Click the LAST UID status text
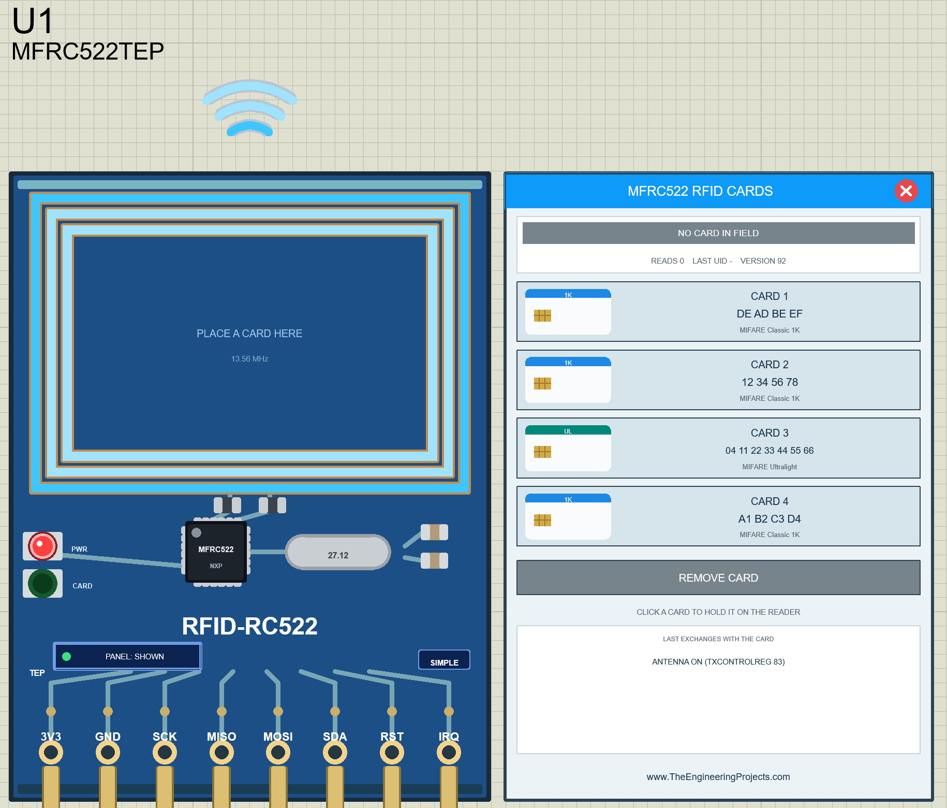The image size is (947, 808). (x=712, y=261)
